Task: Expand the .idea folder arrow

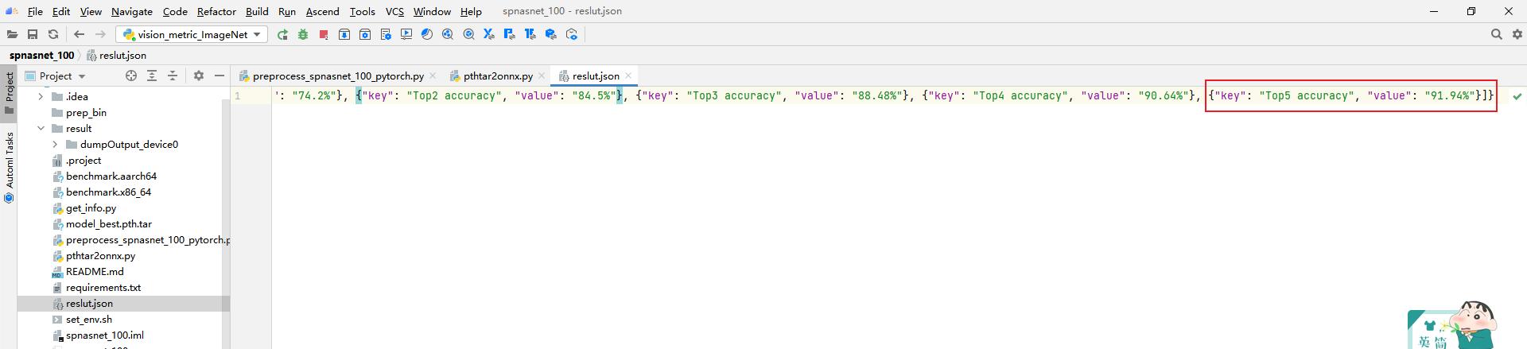Action: tap(41, 96)
